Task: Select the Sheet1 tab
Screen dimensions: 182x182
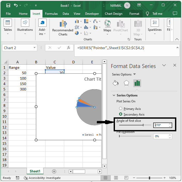Action: pyautogui.click(x=35, y=171)
